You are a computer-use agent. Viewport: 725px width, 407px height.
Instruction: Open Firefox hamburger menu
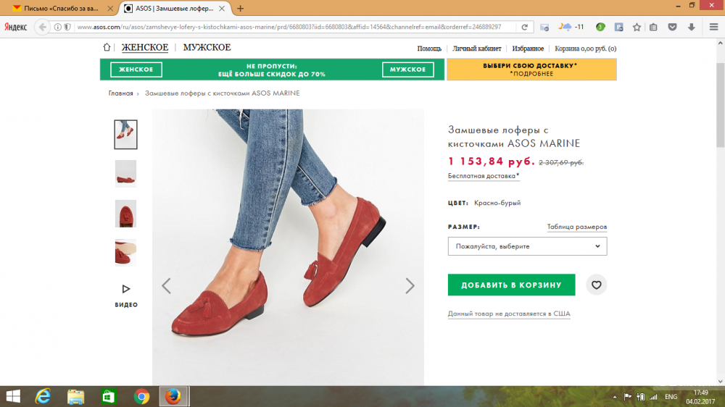[713, 27]
